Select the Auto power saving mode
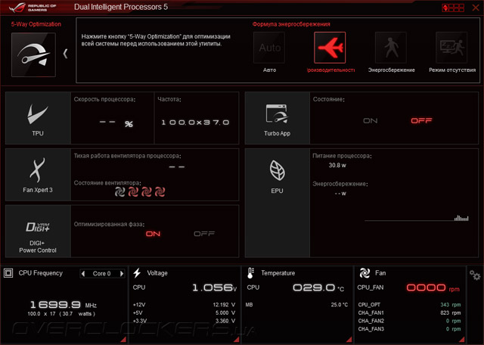 [269, 48]
